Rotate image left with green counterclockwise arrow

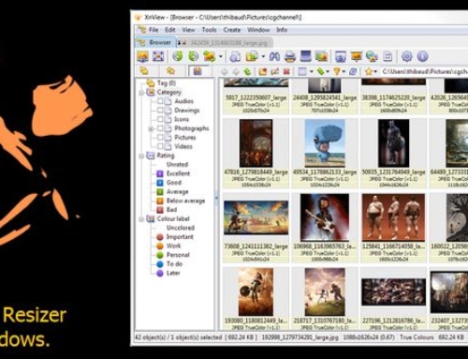(178, 56)
